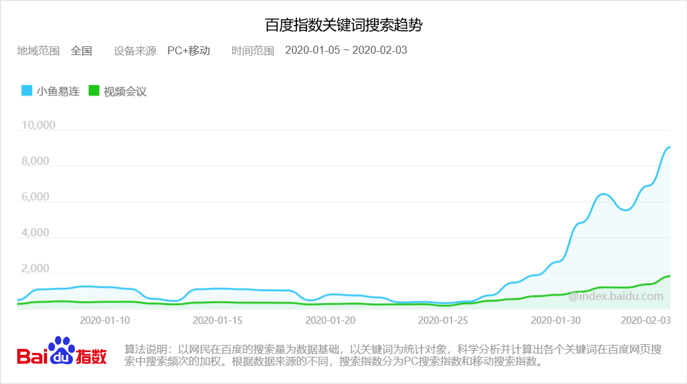
Task: Toggle the 视频会议 series legend label
Action: (125, 92)
